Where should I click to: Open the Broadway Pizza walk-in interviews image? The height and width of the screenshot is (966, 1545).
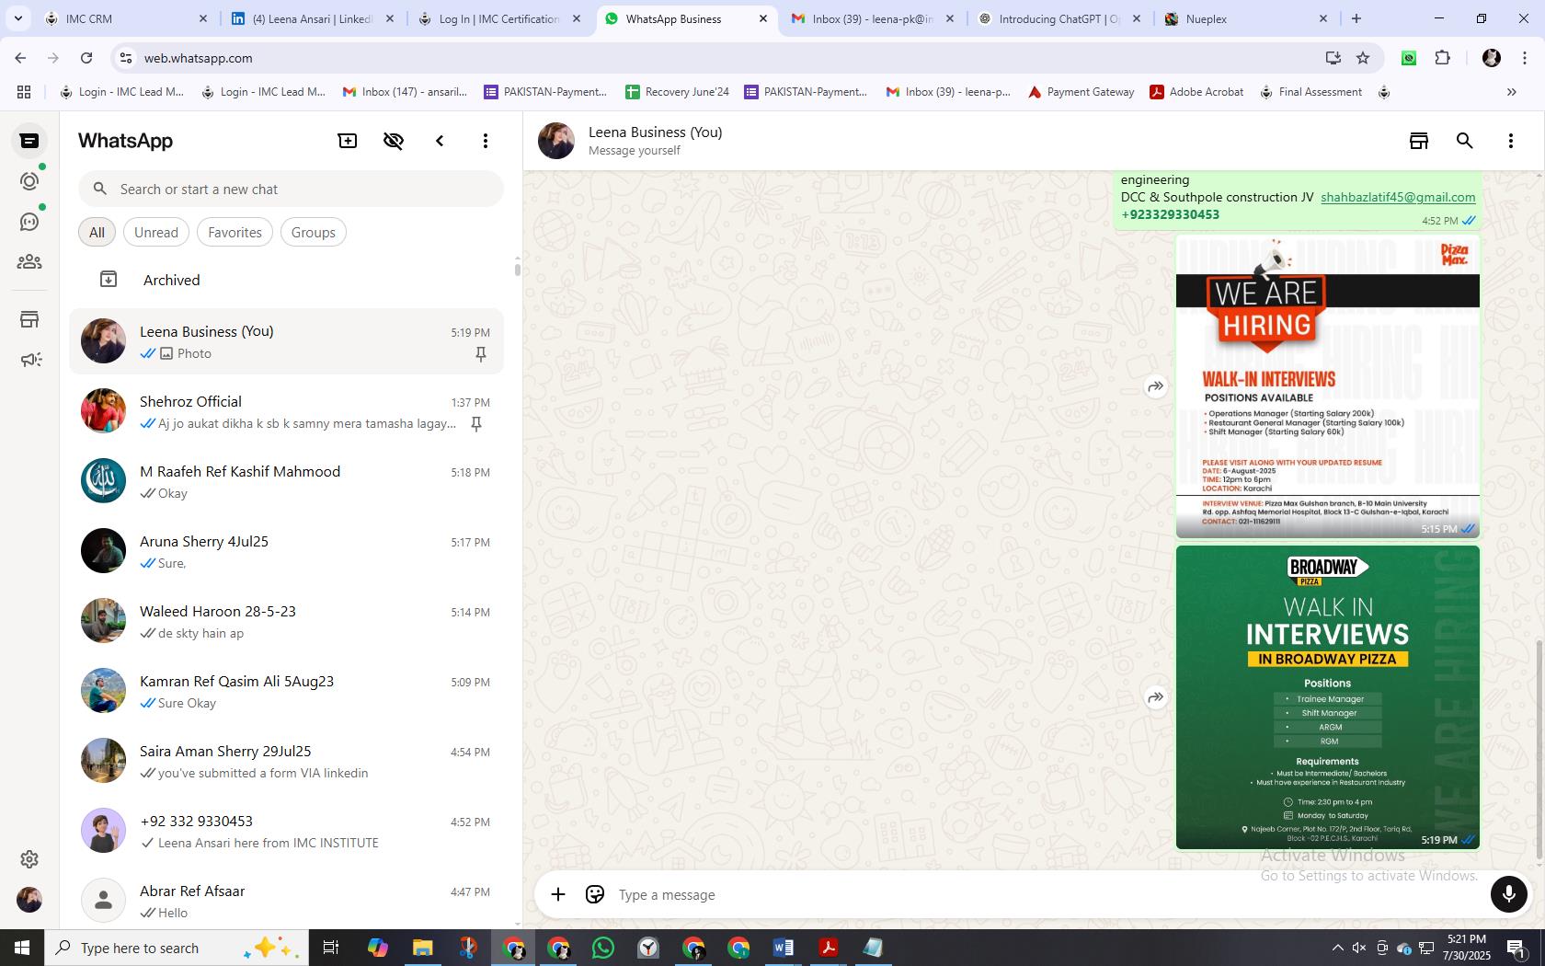1328,697
